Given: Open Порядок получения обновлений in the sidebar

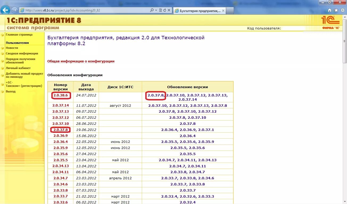Looking at the screenshot, I should pos(20,61).
